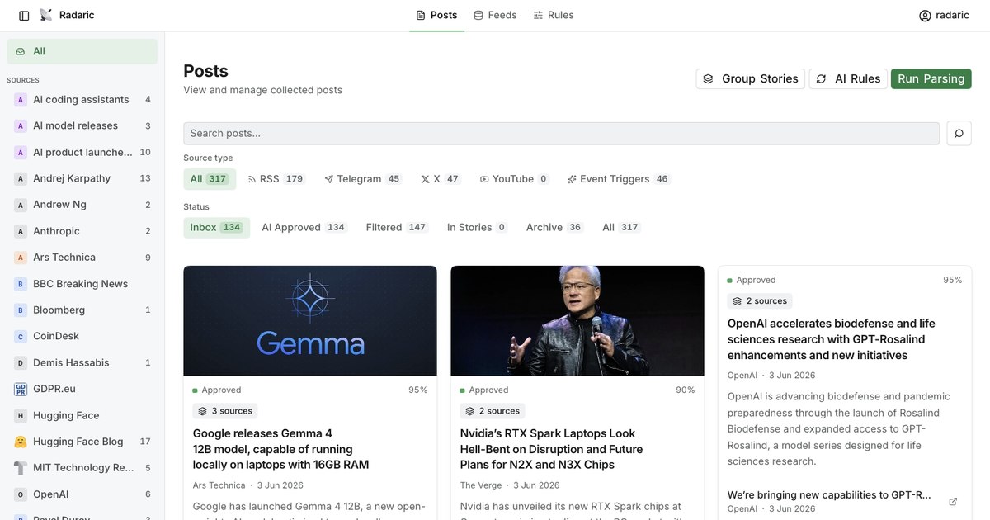This screenshot has height=520, width=990.
Task: Toggle the sidebar panel icon
Action: [24, 16]
